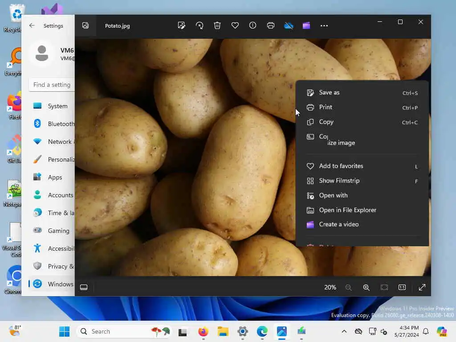Choose Copy from the context menu
456x342 pixels.
[362, 122]
